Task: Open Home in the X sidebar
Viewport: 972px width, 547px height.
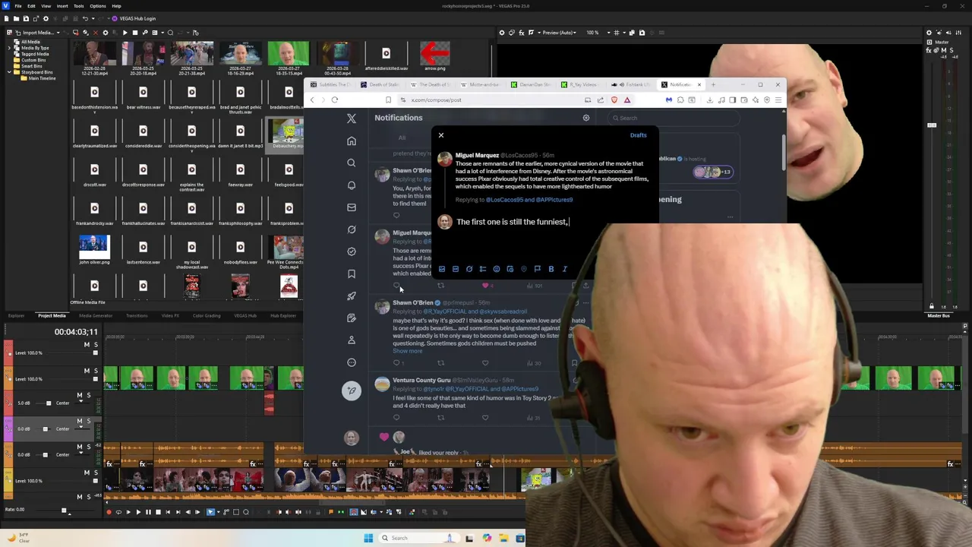Action: pos(352,141)
